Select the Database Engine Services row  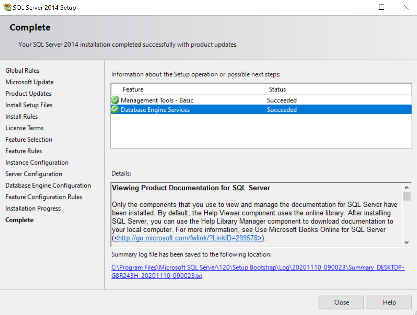(261, 110)
